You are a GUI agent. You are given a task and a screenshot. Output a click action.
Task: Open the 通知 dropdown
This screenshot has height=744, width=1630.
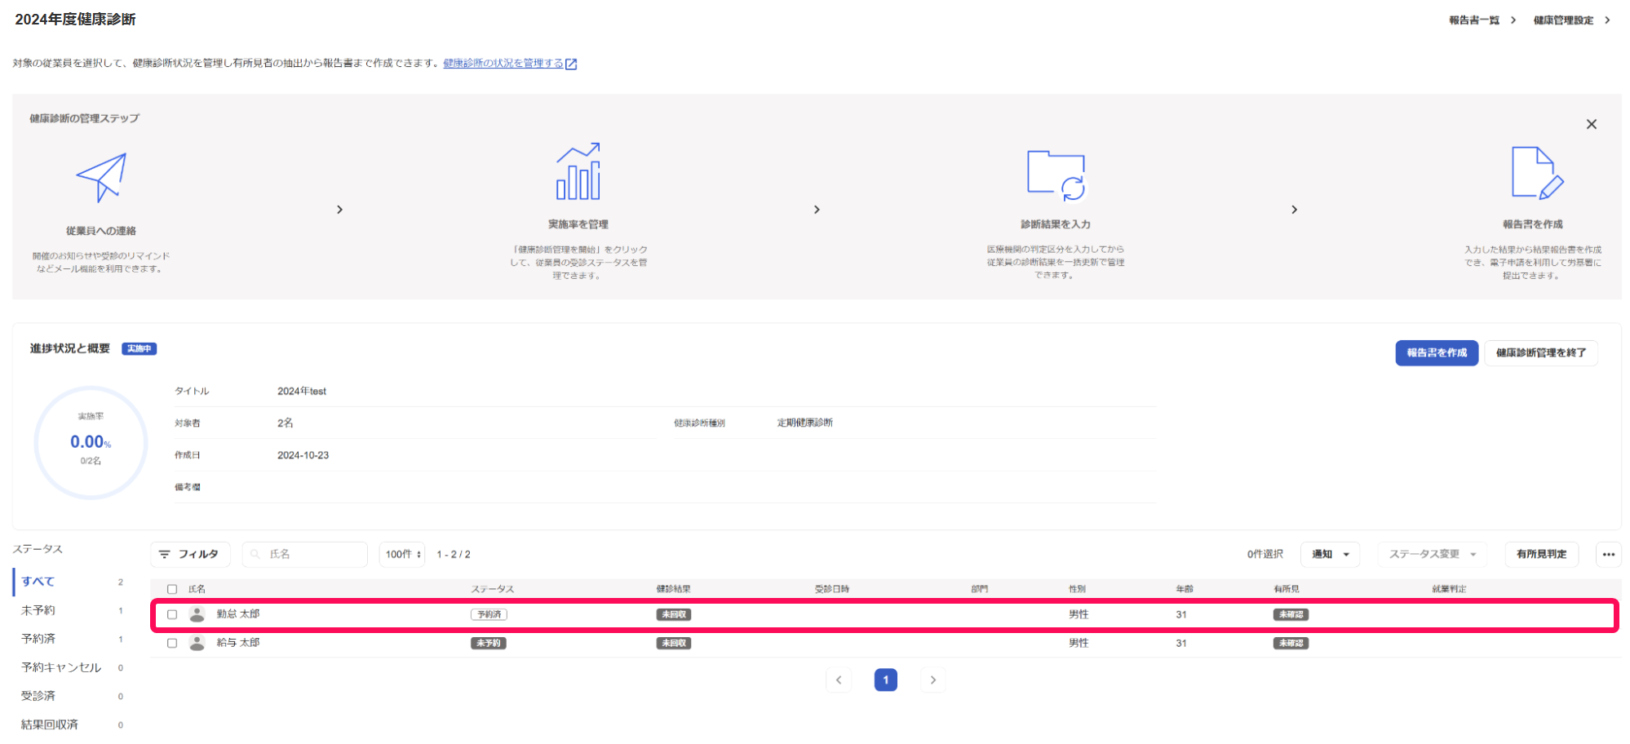1330,554
